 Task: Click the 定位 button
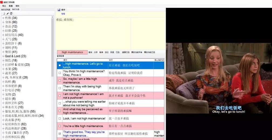click(x=107, y=52)
